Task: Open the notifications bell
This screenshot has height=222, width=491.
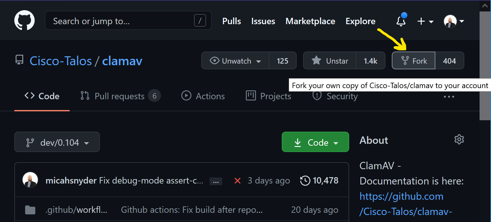Action: [401, 21]
